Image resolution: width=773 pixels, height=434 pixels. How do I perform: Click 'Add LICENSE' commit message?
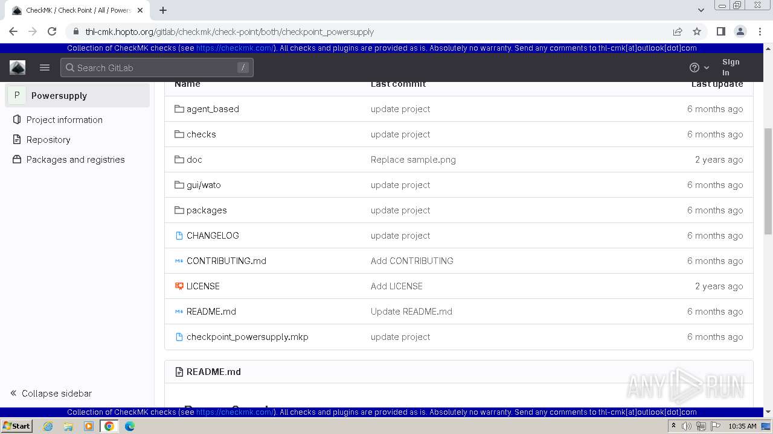pos(397,286)
